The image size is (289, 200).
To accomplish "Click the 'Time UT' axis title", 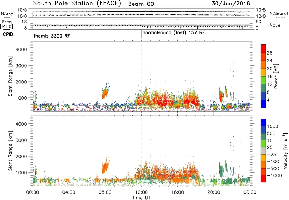I will [141, 198].
